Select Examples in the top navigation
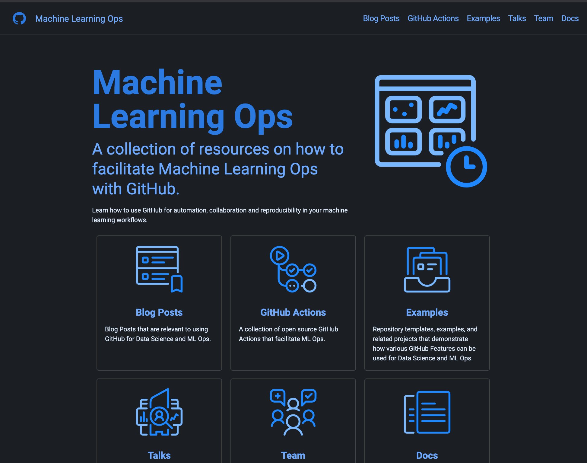 tap(483, 18)
